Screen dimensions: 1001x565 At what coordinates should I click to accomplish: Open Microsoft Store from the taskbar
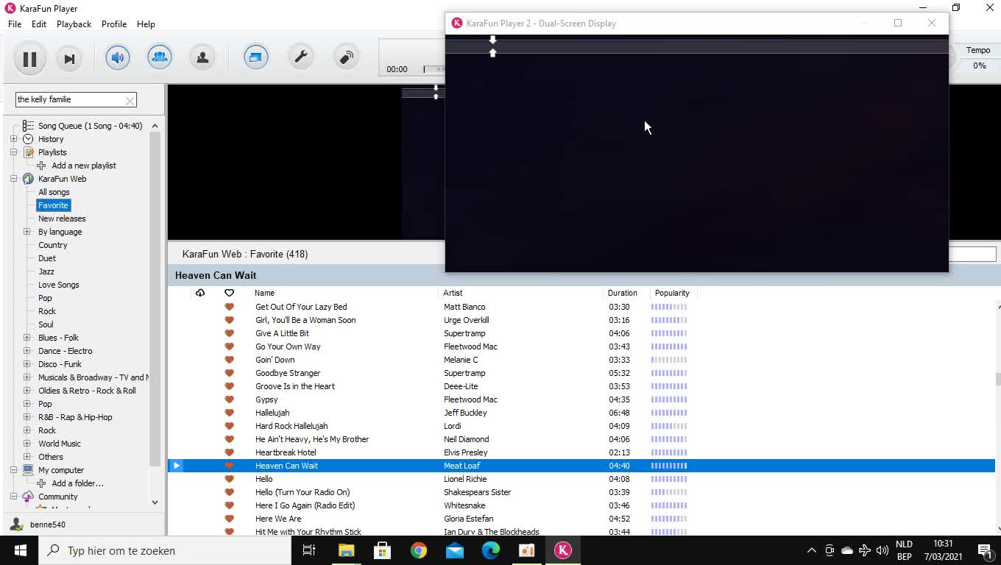(382, 550)
